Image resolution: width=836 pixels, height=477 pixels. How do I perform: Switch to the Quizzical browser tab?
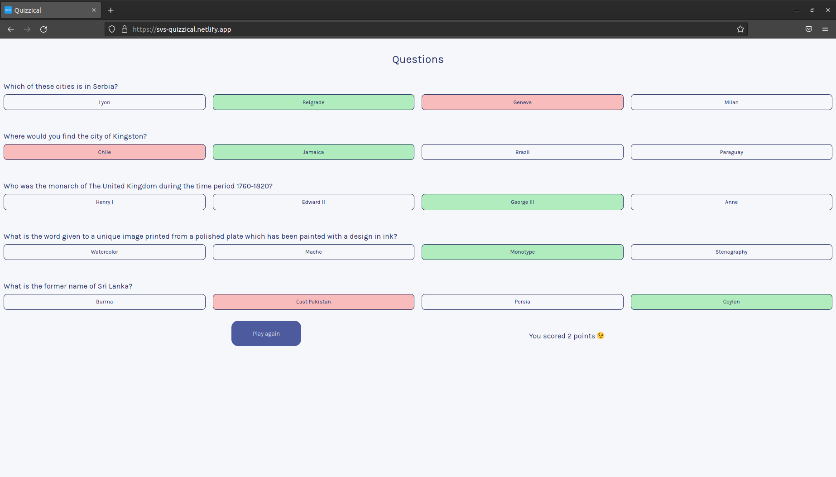50,10
